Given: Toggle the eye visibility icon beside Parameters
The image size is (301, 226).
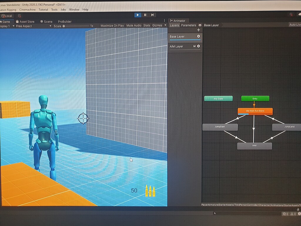Looking at the screenshot, I should coord(200,25).
